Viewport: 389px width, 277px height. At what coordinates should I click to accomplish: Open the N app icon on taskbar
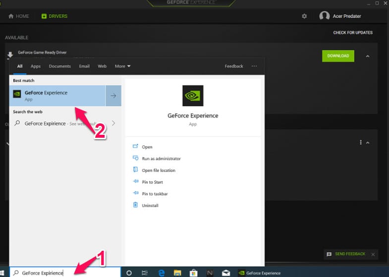coord(210,273)
